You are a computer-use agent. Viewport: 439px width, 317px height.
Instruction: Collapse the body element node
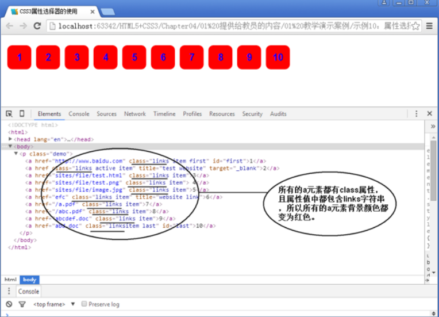click(10, 146)
